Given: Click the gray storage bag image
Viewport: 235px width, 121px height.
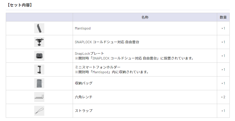Looking at the screenshot, I should coord(39,83).
